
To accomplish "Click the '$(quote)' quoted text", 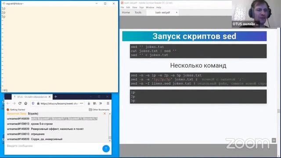I will tap(33, 114).
